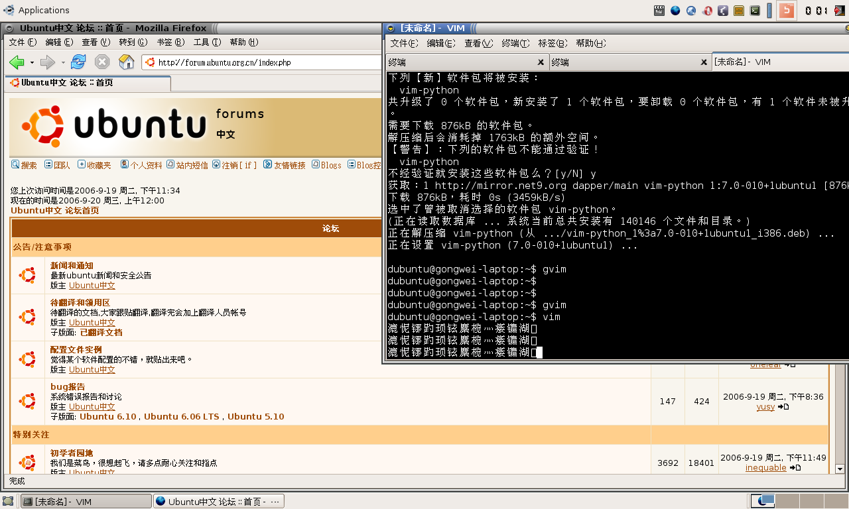
Task: Open user inequable's profile link
Action: [765, 467]
